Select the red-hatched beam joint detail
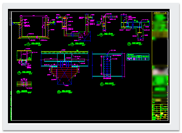This screenshot has height=133, width=182. tap(65, 68)
